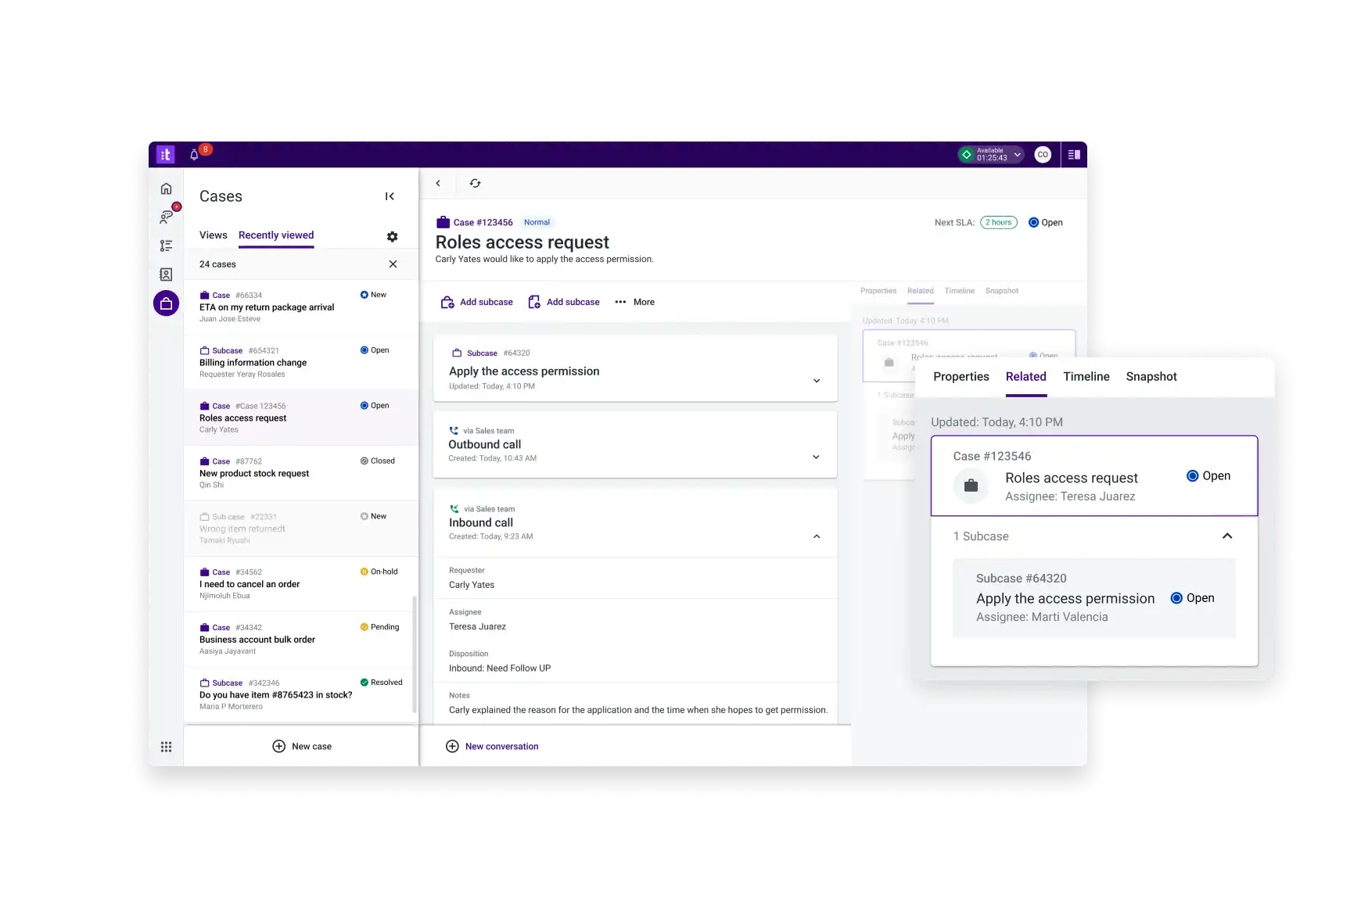
Task: Open the contacts directory icon
Action: (x=166, y=274)
